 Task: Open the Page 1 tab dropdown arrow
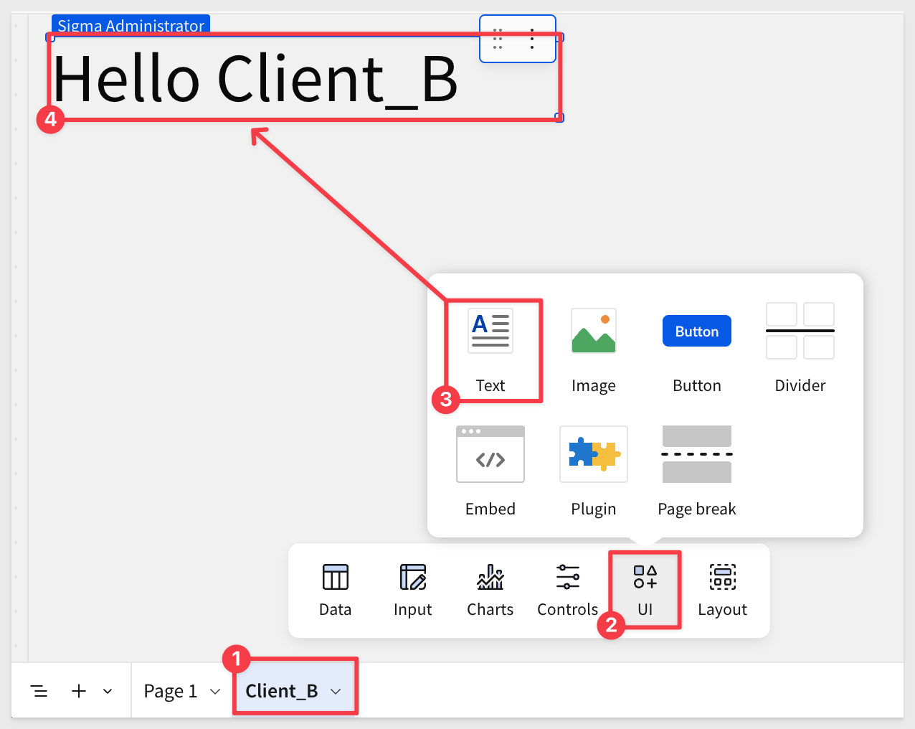(215, 692)
